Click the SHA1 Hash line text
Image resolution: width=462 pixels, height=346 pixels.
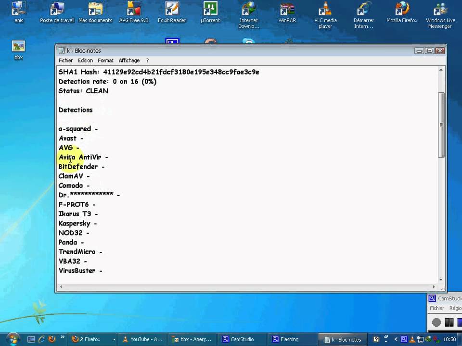click(x=159, y=72)
